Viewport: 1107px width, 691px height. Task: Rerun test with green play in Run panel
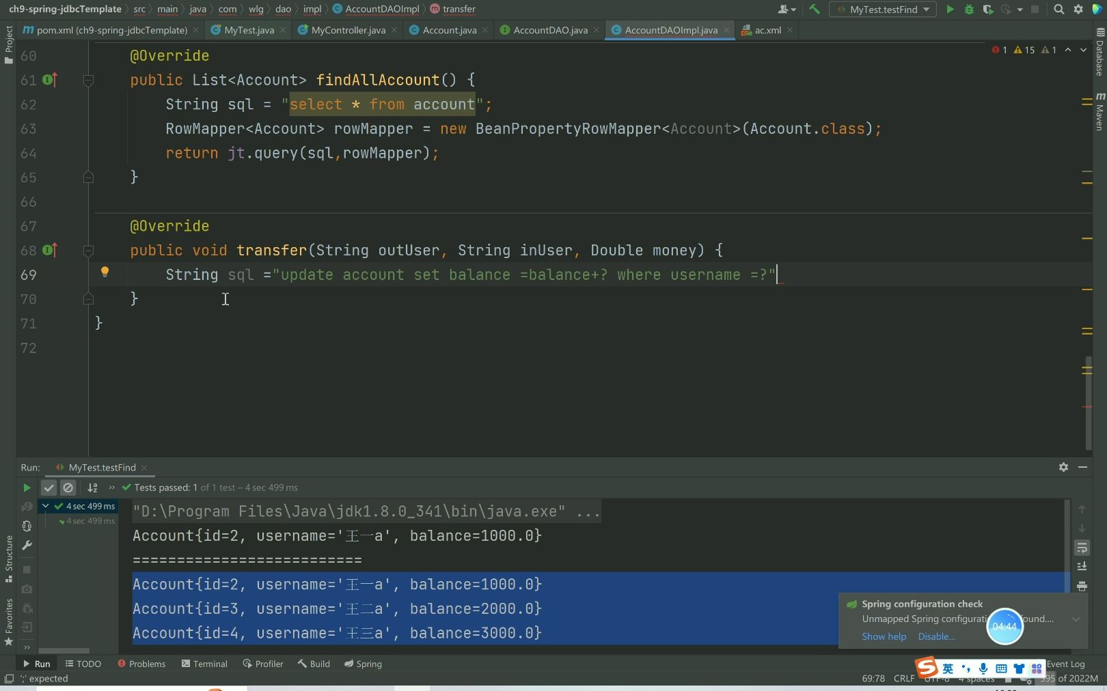[x=27, y=488]
